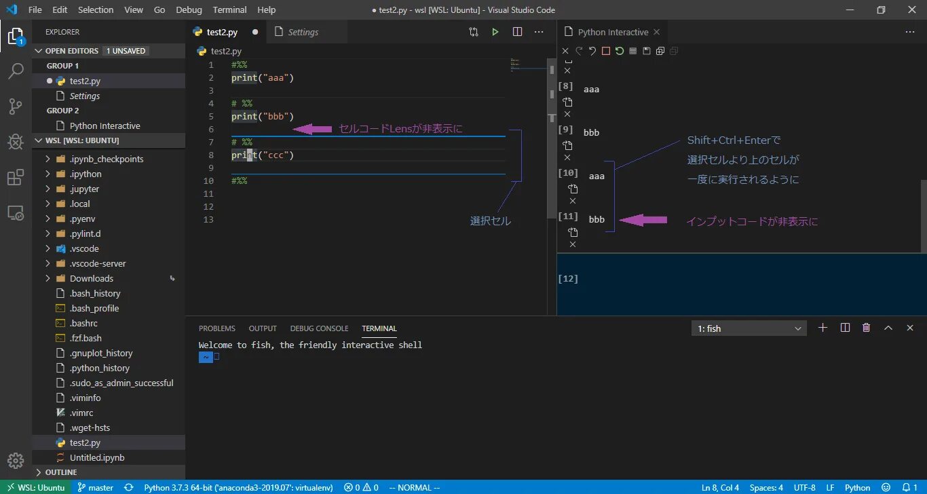Click the Python language mode in status bar
This screenshot has height=494, width=927.
pos(857,487)
